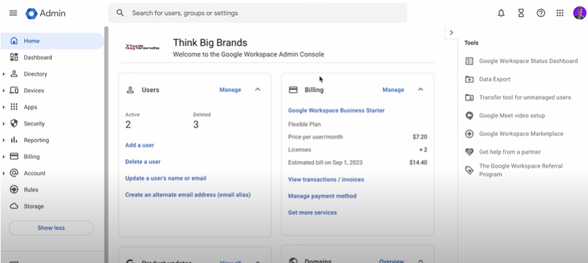
Task: Open the Google apps grid icon
Action: [560, 13]
